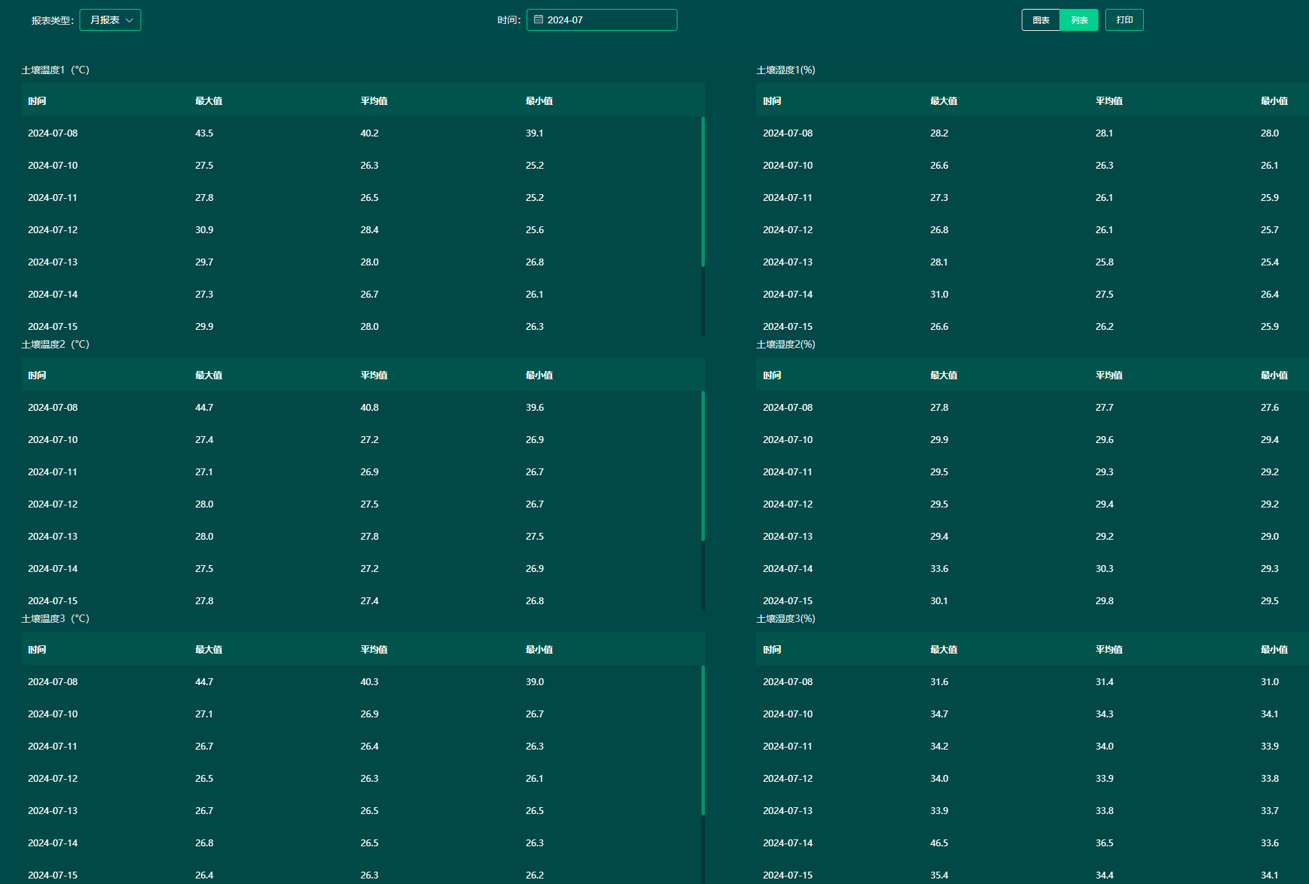The height and width of the screenshot is (884, 1309).
Task: Click 最大值 header in 土壤温度1 table
Action: click(208, 101)
